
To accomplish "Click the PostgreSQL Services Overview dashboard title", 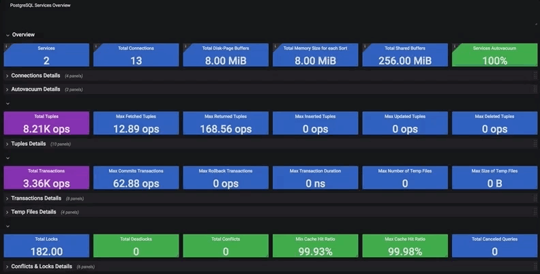I will [x=40, y=5].
